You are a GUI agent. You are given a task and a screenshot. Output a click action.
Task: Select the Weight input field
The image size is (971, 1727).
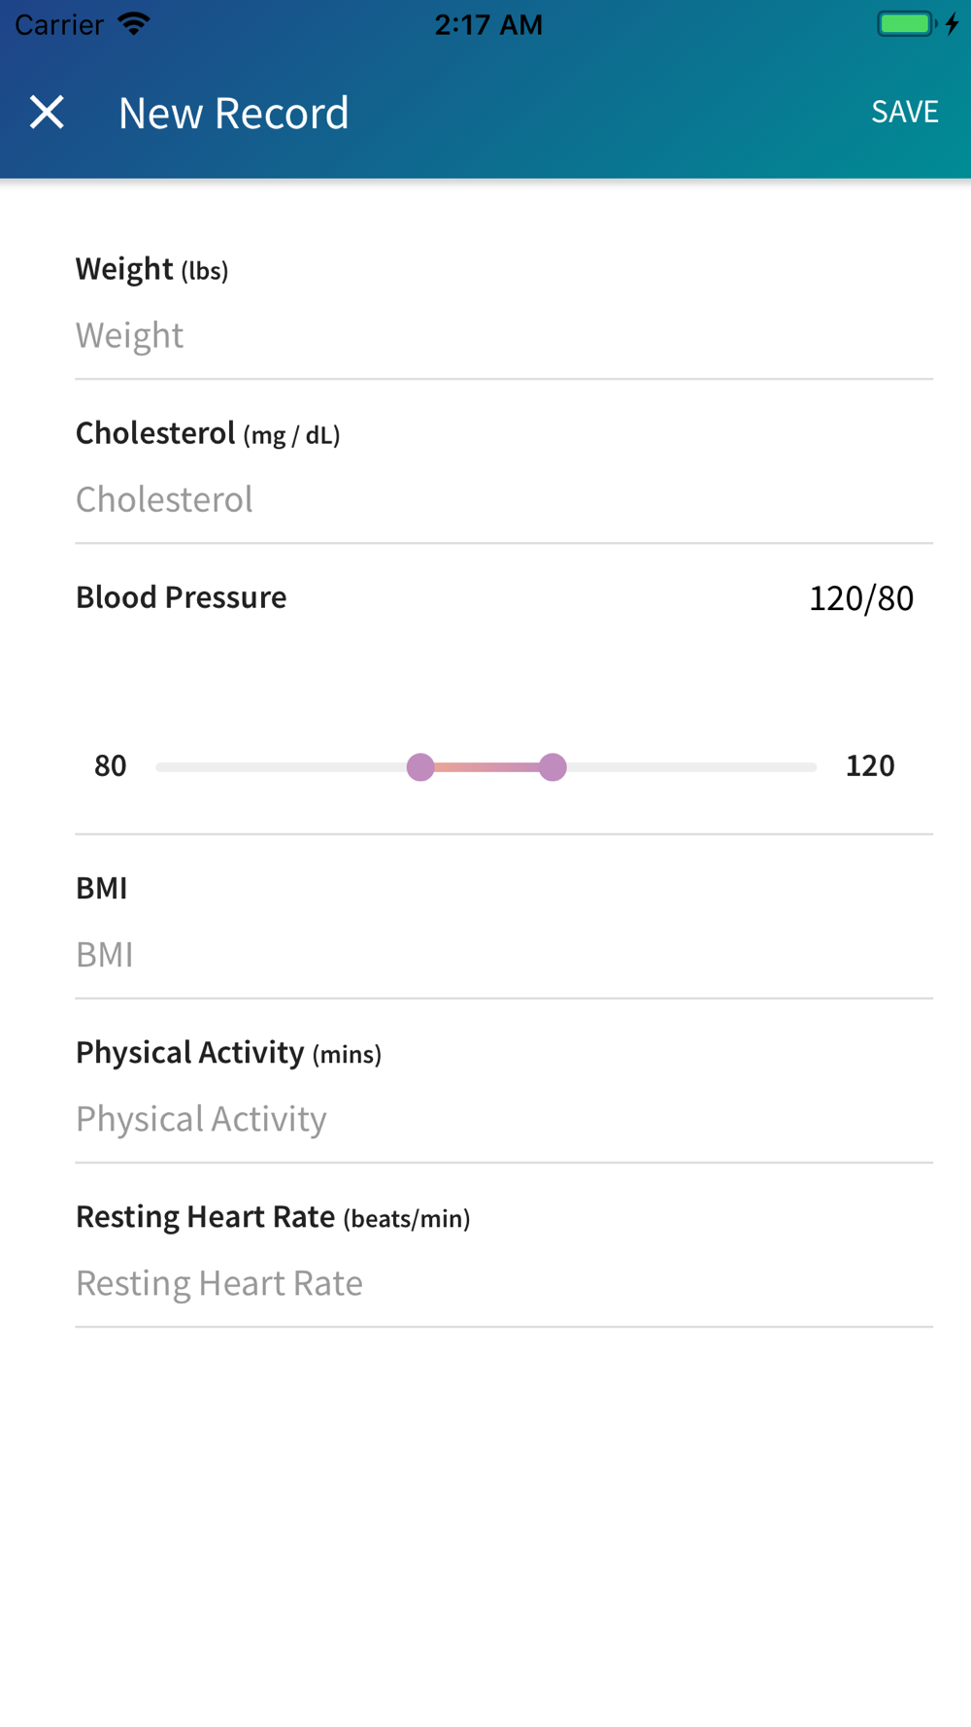504,335
